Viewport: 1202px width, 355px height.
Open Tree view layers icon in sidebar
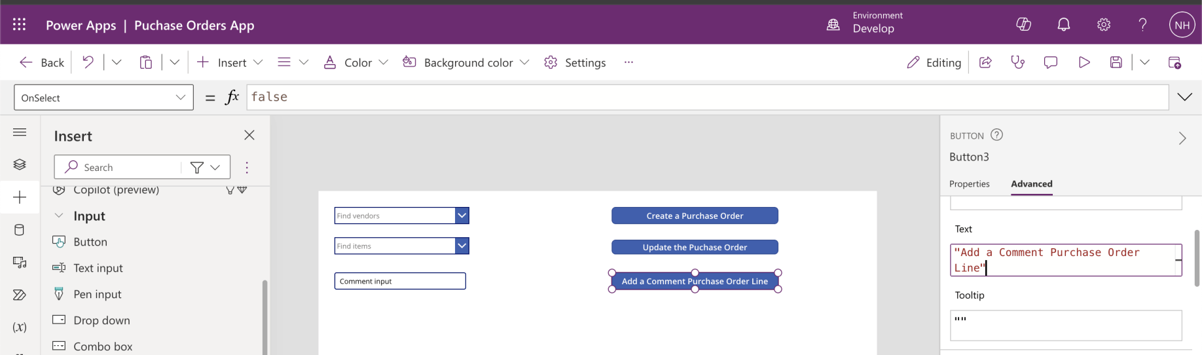click(x=20, y=164)
